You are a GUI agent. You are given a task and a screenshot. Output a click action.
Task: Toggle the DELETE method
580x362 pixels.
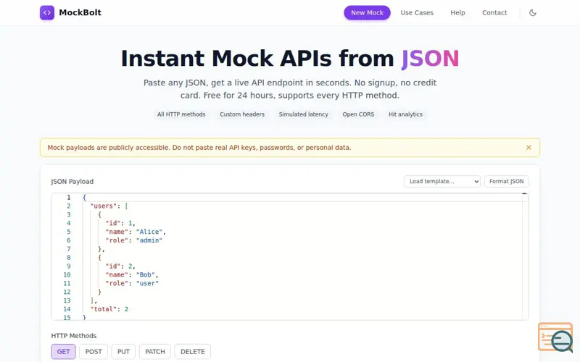tap(192, 352)
